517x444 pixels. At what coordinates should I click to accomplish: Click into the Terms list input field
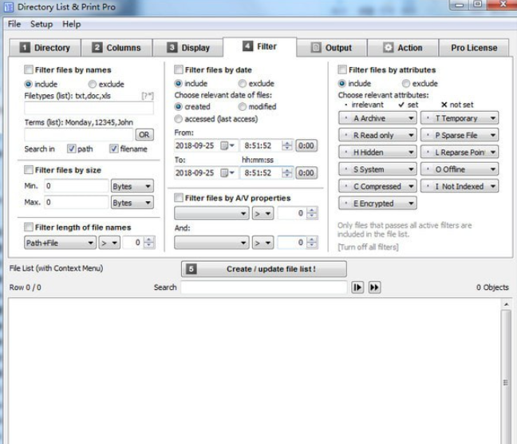[78, 135]
